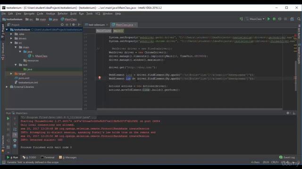
Task: Click the red error bulb in gutter
Action: click(100, 78)
